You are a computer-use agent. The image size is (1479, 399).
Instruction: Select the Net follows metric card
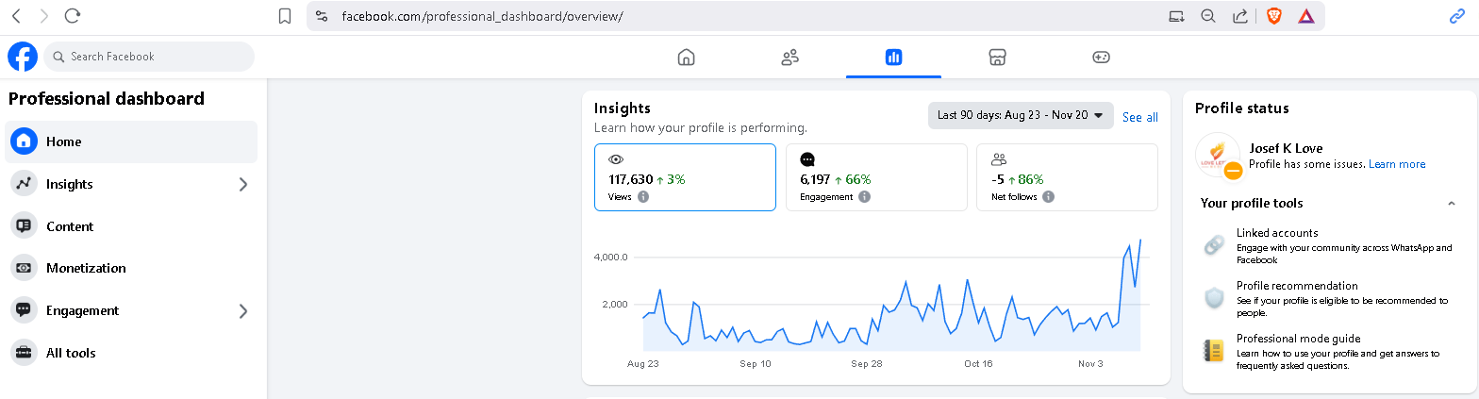pos(1066,177)
